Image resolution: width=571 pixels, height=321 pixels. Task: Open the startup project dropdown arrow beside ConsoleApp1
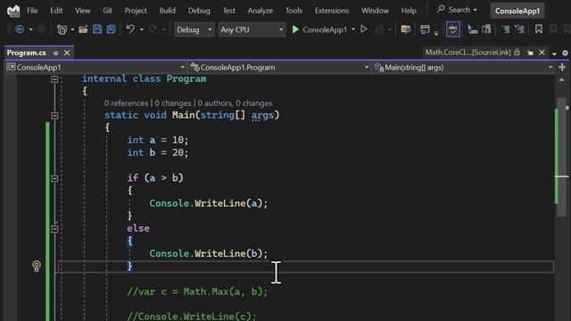pos(353,29)
